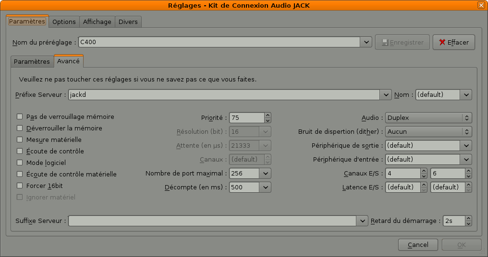Open the greyed Attente (en µs) dropdown
The height and width of the screenshot is (257, 488).
[265, 145]
